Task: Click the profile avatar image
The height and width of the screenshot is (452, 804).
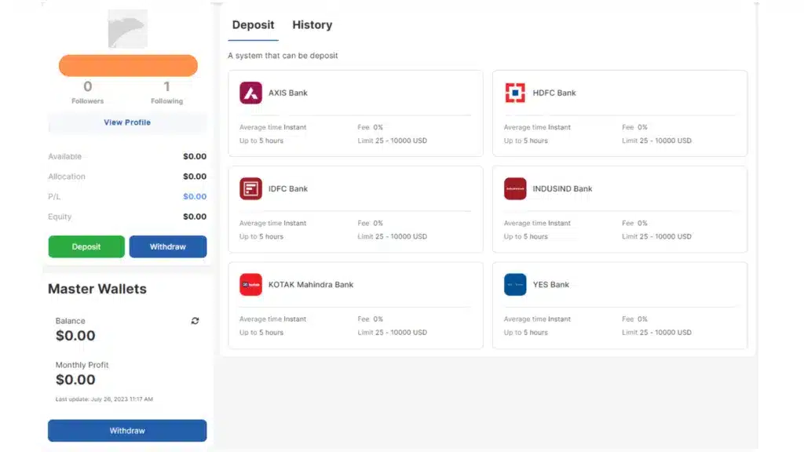Action: pyautogui.click(x=128, y=29)
